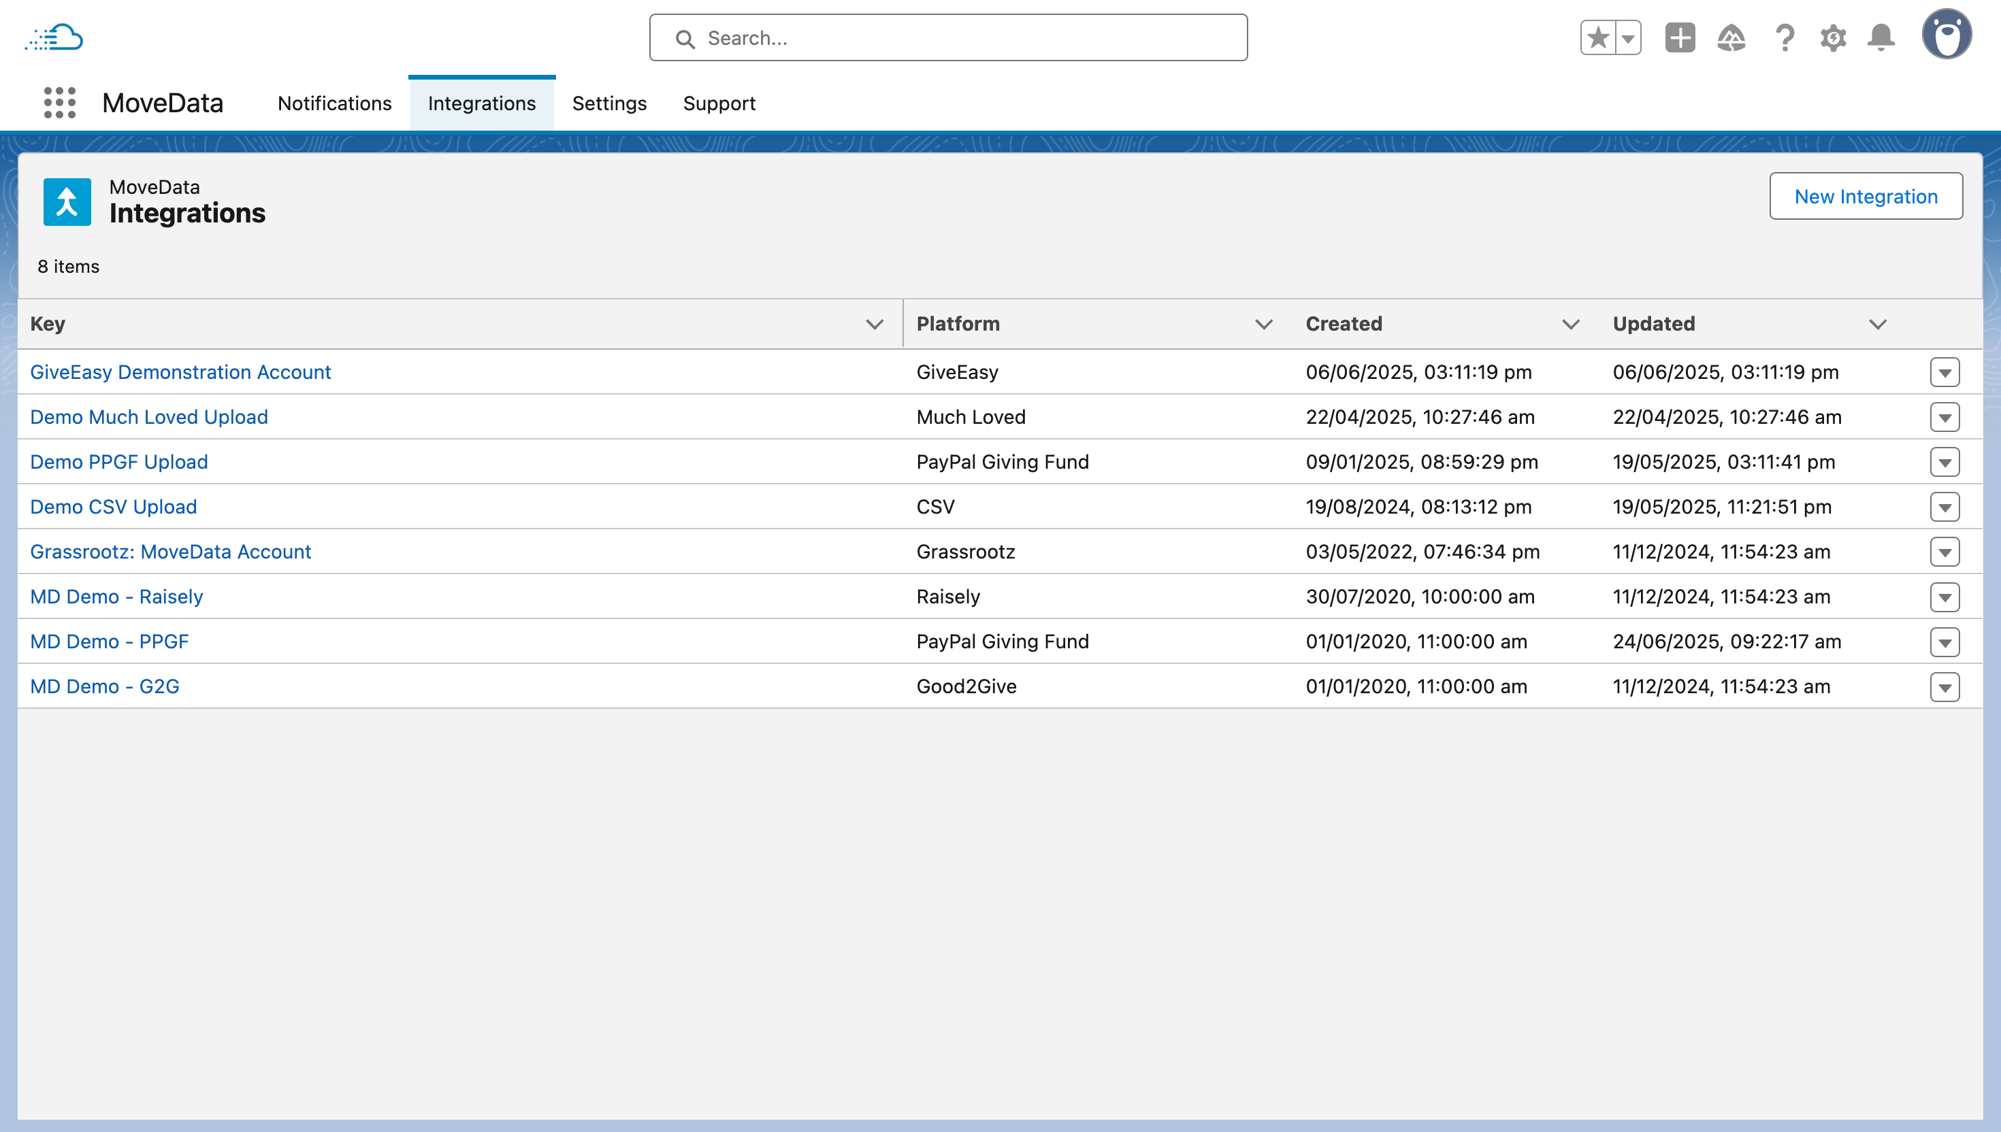Switch to the Notifications tab
The height and width of the screenshot is (1132, 2001).
click(x=334, y=103)
